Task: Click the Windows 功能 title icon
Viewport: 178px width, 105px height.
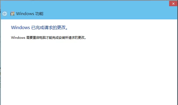Action: tap(12, 14)
